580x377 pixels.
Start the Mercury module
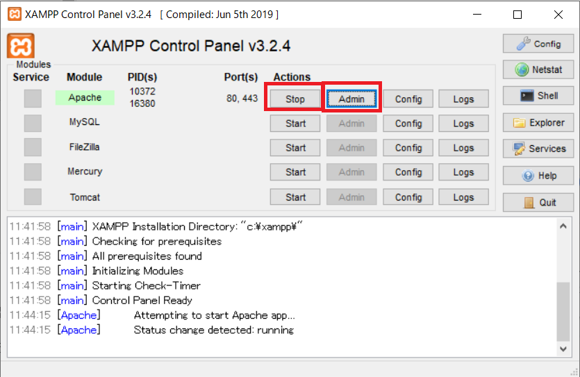pos(295,172)
